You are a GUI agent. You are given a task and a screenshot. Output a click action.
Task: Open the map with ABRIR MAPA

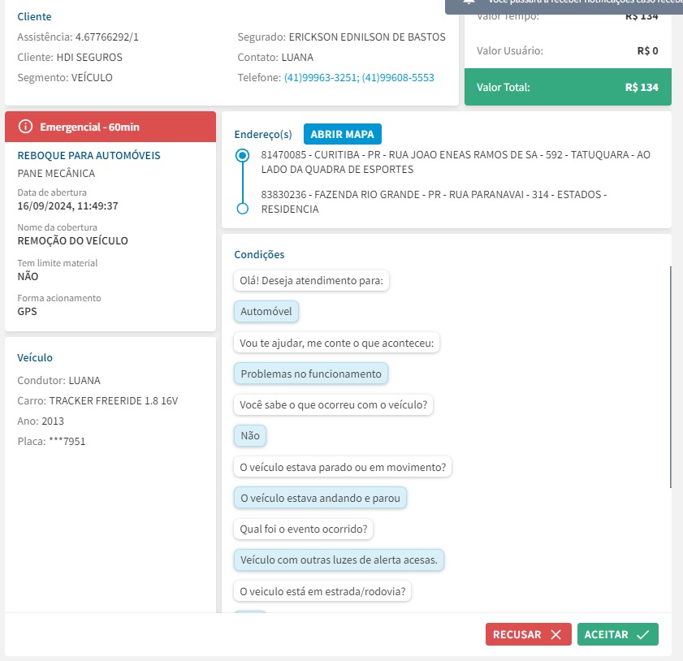[342, 134]
